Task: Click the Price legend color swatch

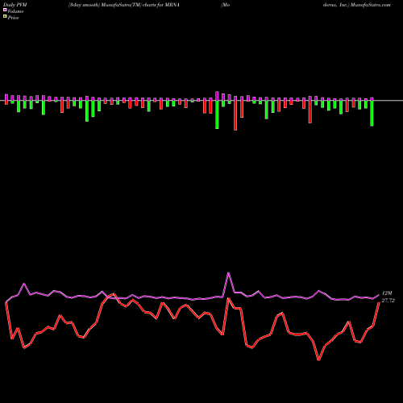Action: [5, 17]
